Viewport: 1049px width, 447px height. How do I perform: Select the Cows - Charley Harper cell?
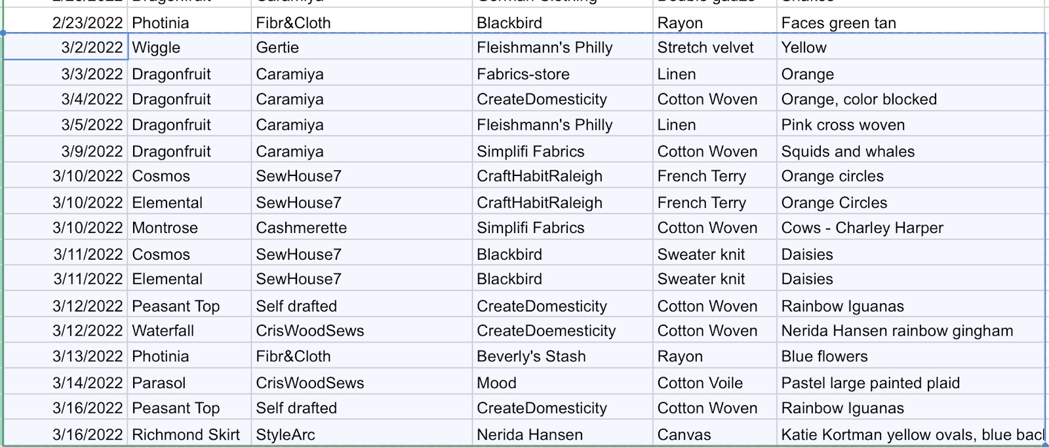pos(911,228)
